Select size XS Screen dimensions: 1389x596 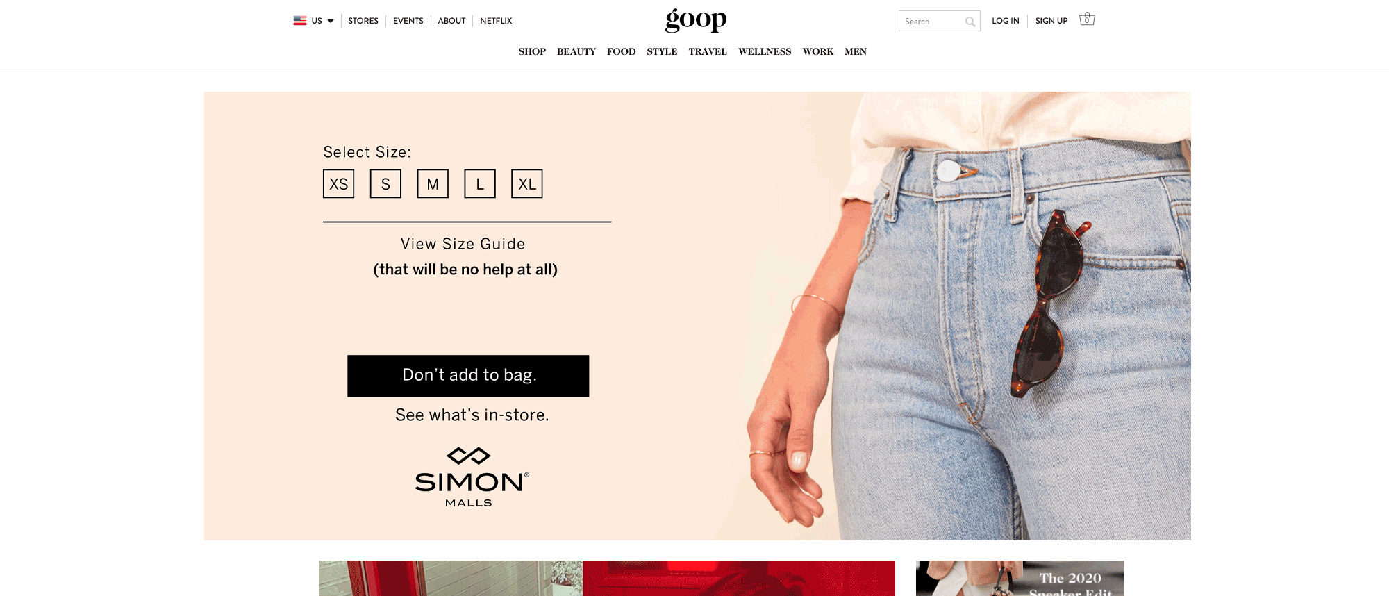pos(339,184)
